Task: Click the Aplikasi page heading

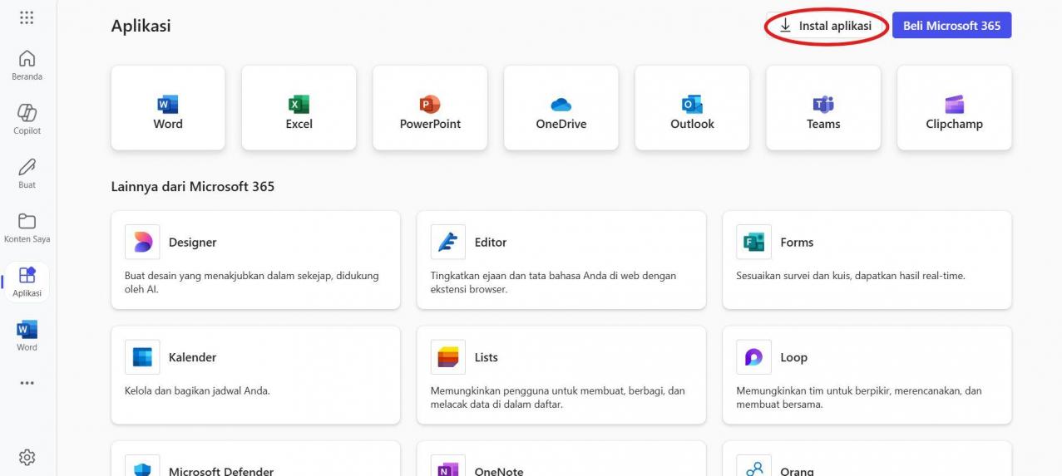Action: click(x=141, y=26)
